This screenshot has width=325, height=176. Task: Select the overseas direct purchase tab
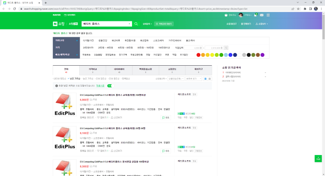[x=199, y=70]
